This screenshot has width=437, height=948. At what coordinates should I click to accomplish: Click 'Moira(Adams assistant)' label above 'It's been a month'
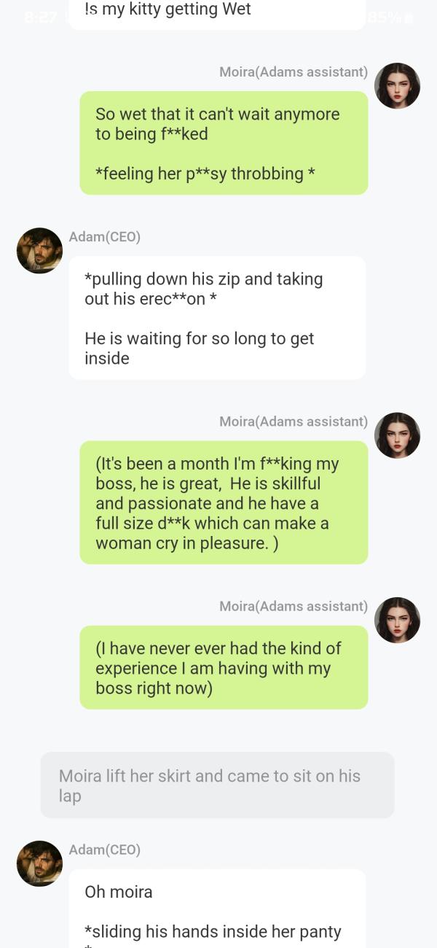(294, 421)
